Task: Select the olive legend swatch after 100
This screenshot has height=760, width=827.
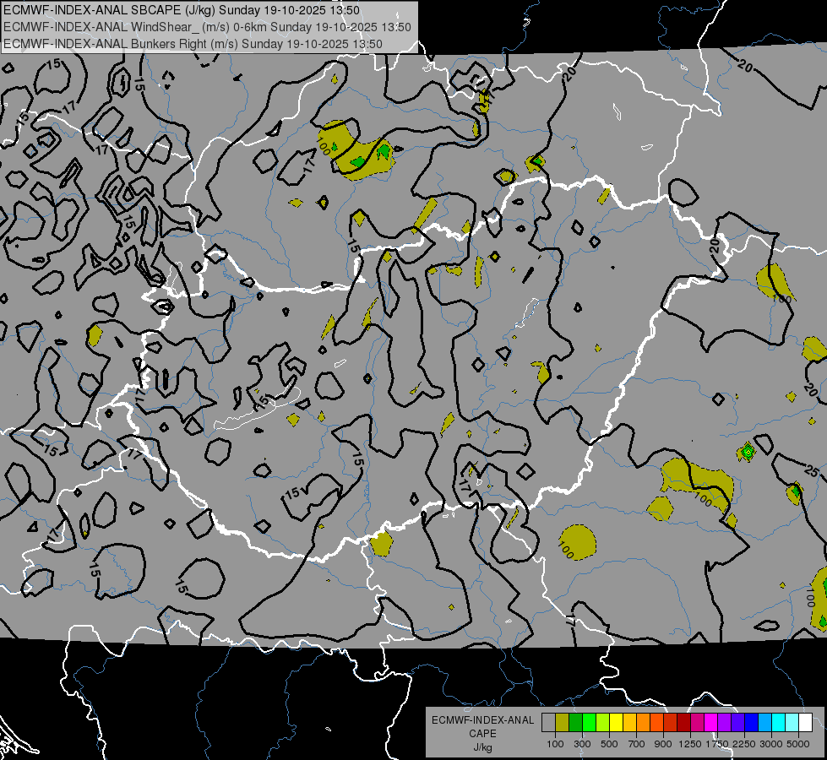Action: (563, 723)
